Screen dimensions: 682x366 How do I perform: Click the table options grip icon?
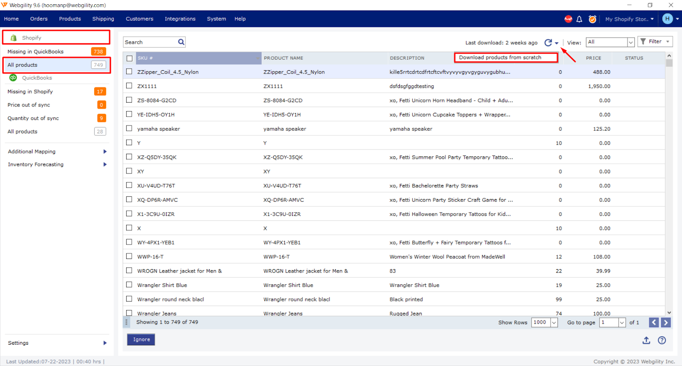click(x=126, y=322)
